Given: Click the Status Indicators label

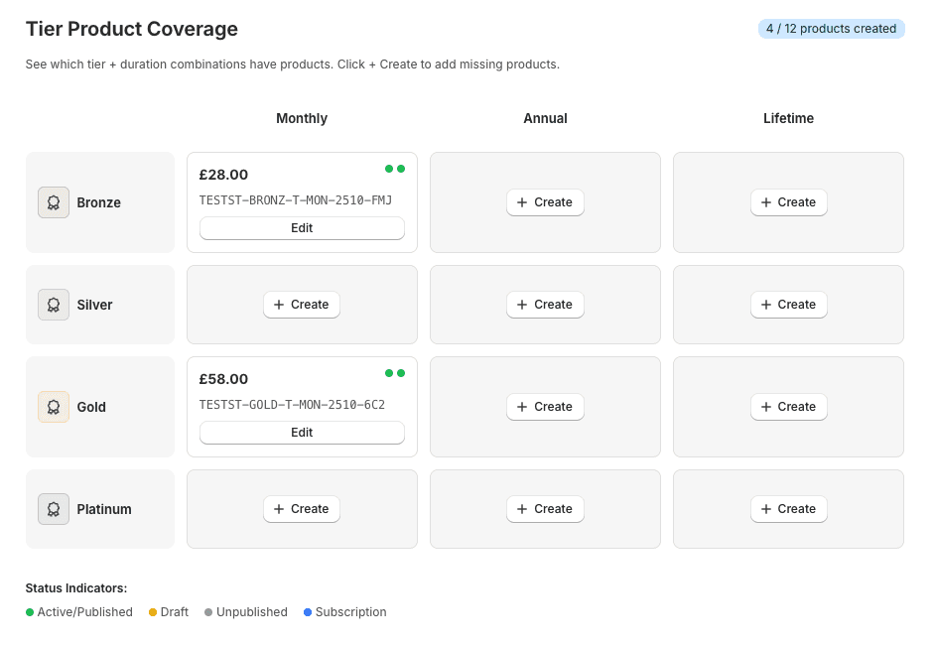Looking at the screenshot, I should click(76, 588).
